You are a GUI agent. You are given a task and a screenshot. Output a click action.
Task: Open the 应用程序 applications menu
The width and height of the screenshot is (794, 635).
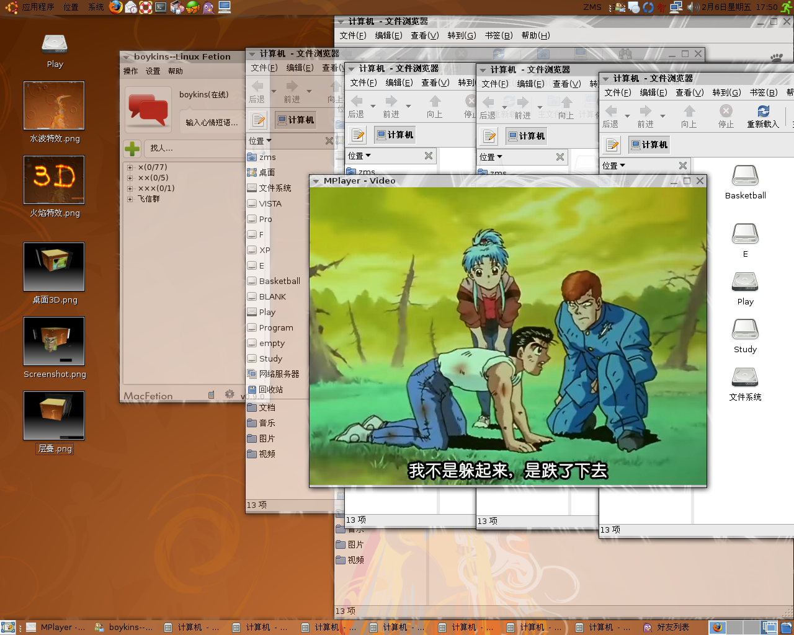coord(37,7)
